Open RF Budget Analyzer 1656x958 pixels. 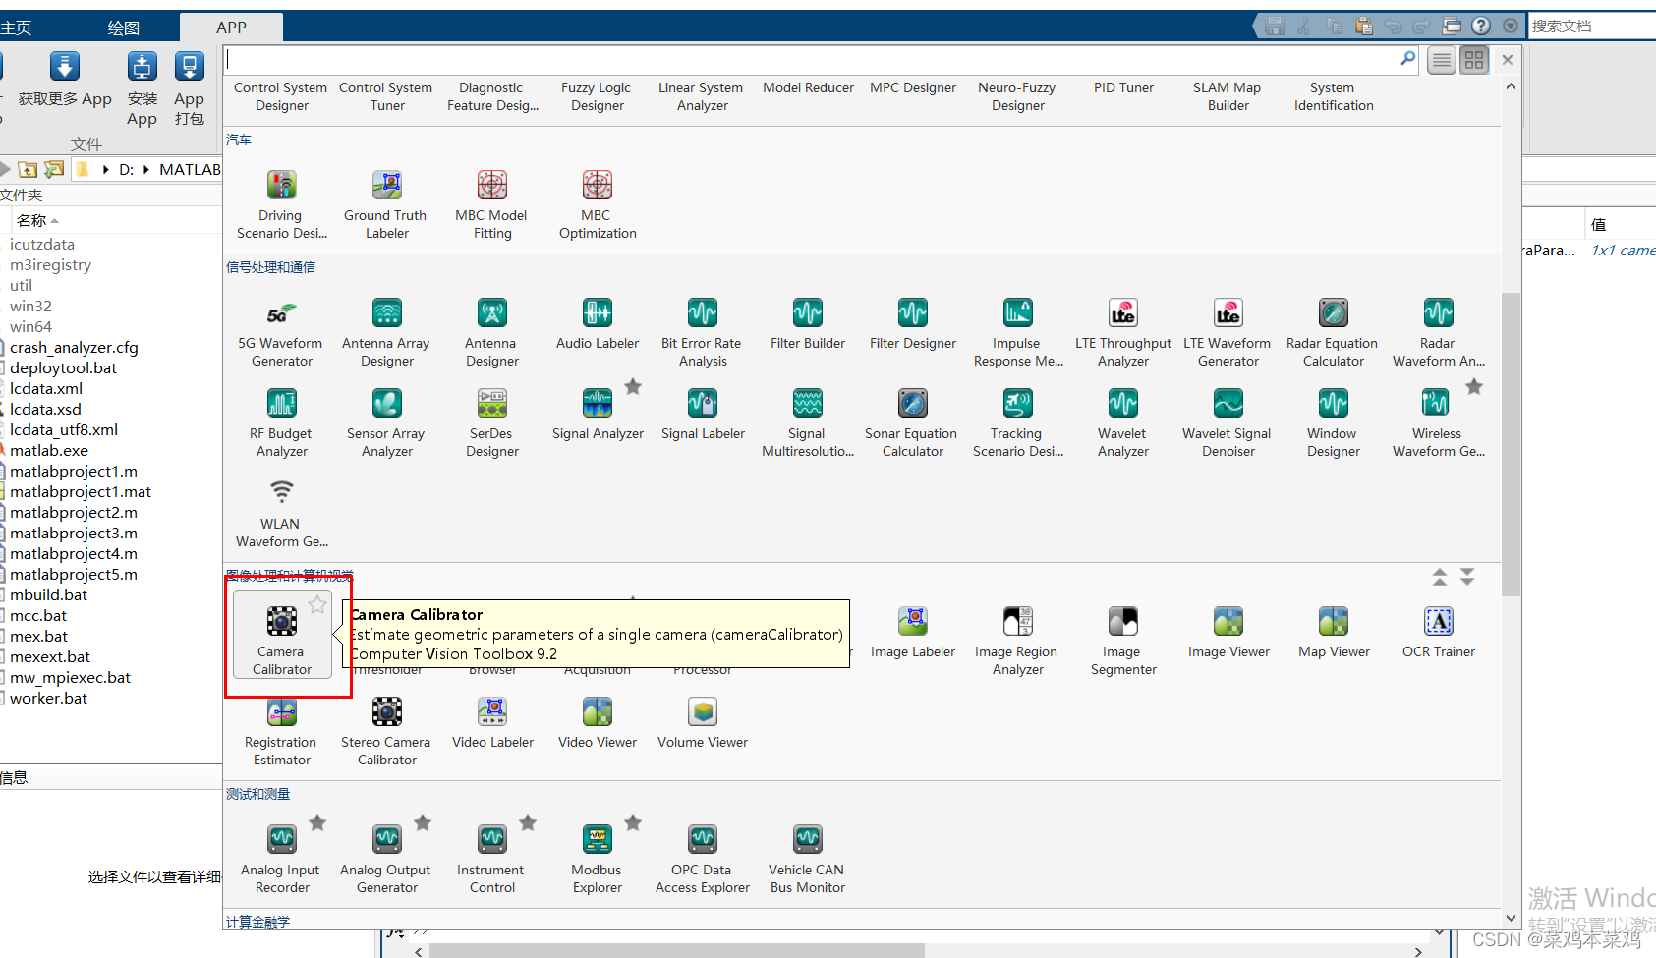pos(282,423)
